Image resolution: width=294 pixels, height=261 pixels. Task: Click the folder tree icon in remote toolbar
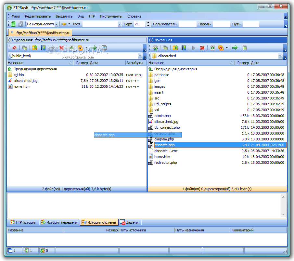tap(25, 48)
